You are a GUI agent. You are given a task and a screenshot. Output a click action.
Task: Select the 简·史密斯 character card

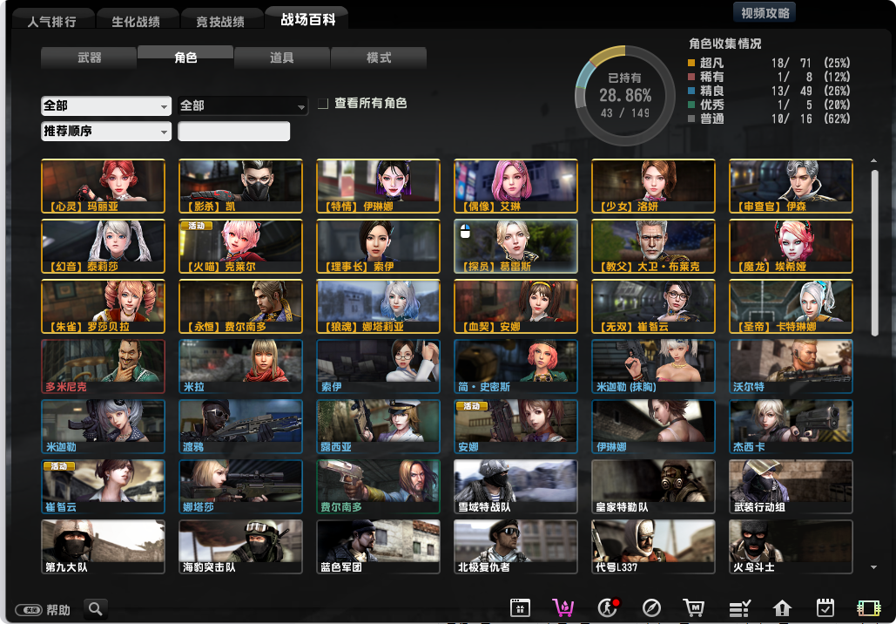pyautogui.click(x=516, y=366)
